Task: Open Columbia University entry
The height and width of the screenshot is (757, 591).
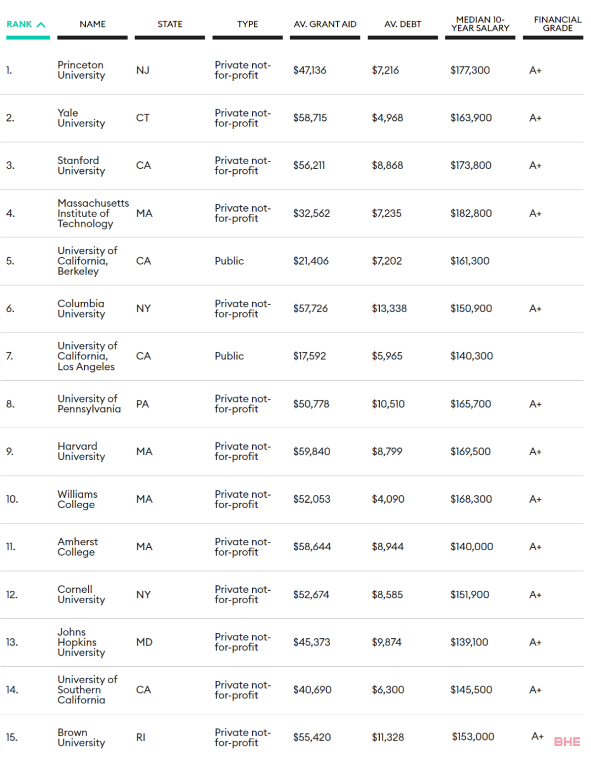Action: 81,308
